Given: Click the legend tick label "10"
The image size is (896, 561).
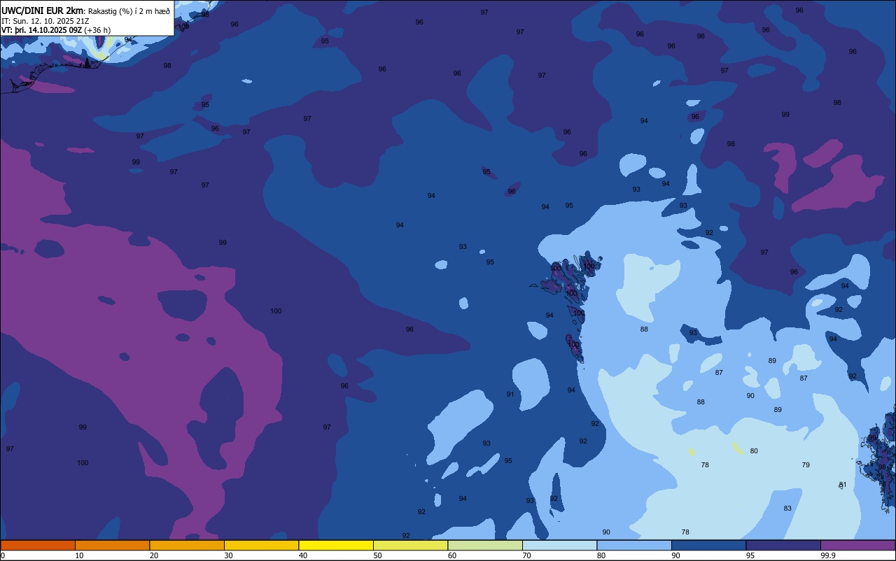Looking at the screenshot, I should [79, 555].
